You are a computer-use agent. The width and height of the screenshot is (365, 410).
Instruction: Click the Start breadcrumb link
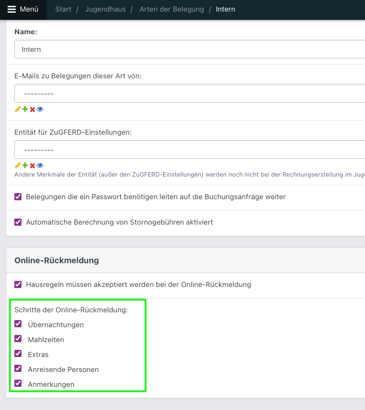tap(63, 9)
